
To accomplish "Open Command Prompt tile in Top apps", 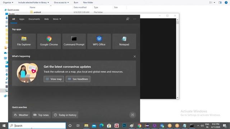I will point(74,41).
